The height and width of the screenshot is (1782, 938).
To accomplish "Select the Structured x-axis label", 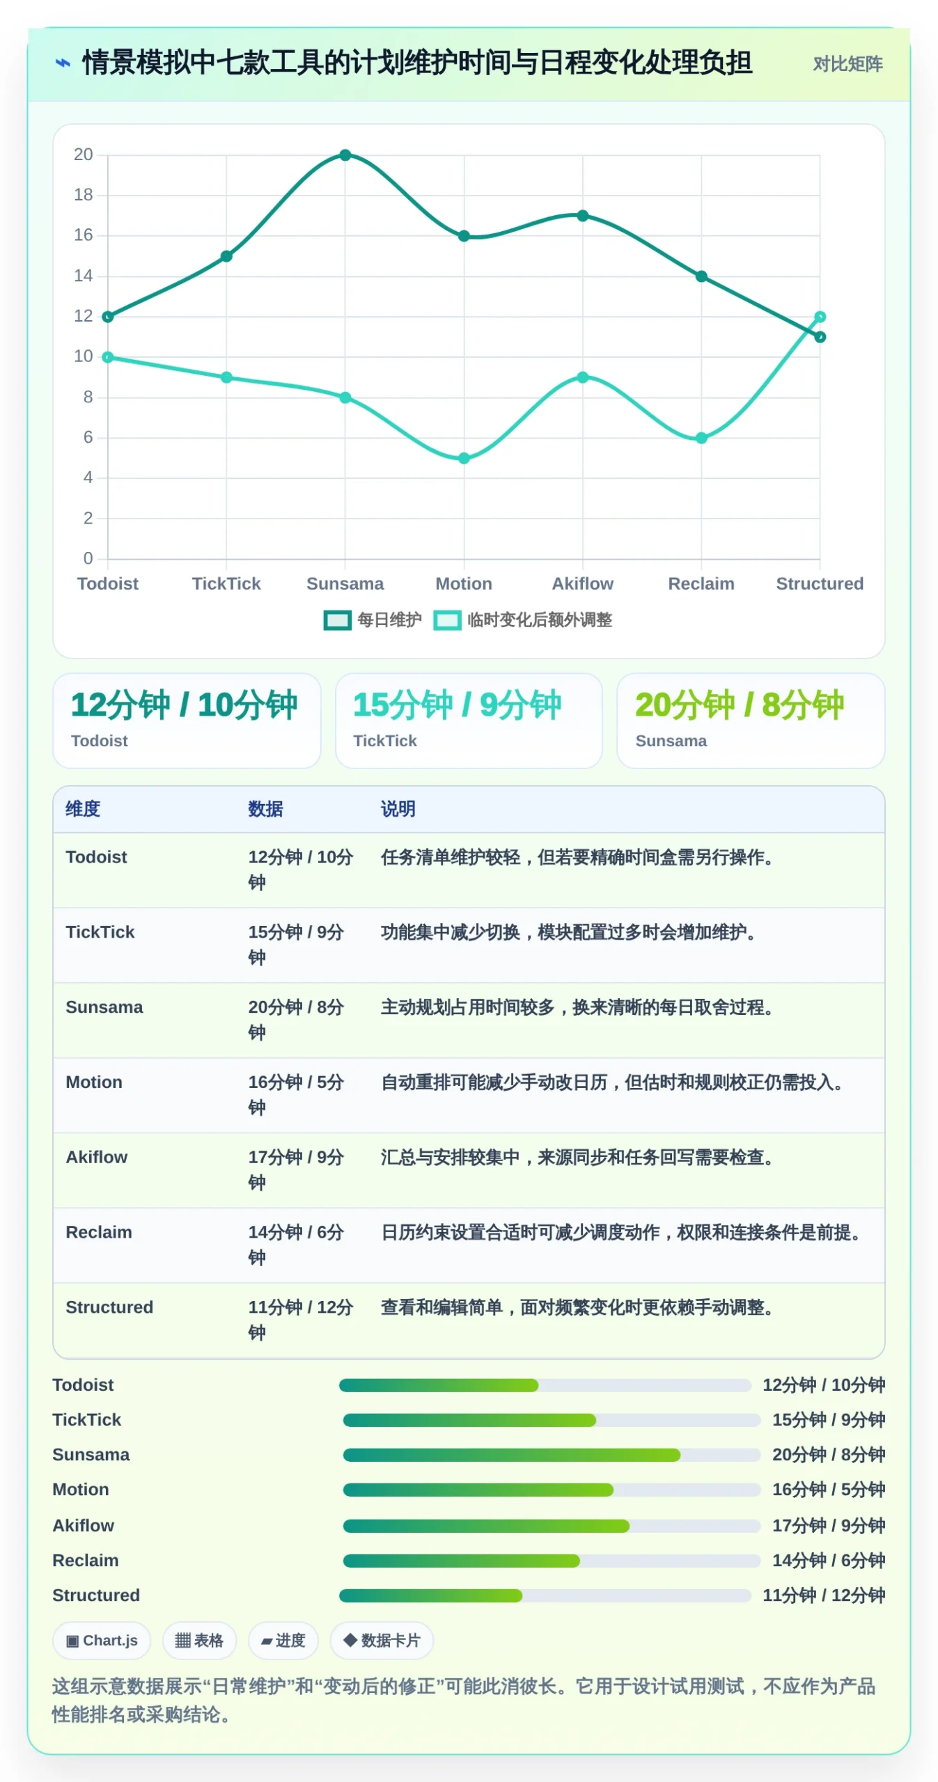I will click(820, 583).
